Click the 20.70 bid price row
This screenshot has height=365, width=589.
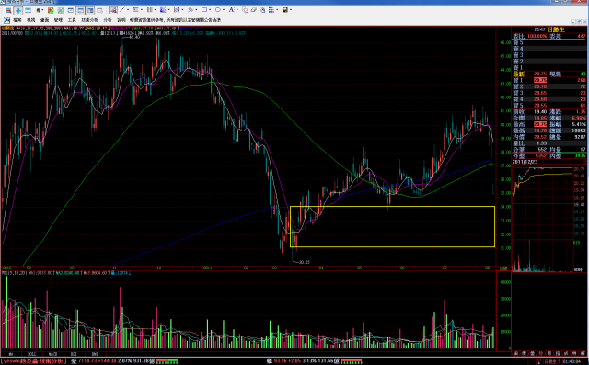(x=549, y=86)
